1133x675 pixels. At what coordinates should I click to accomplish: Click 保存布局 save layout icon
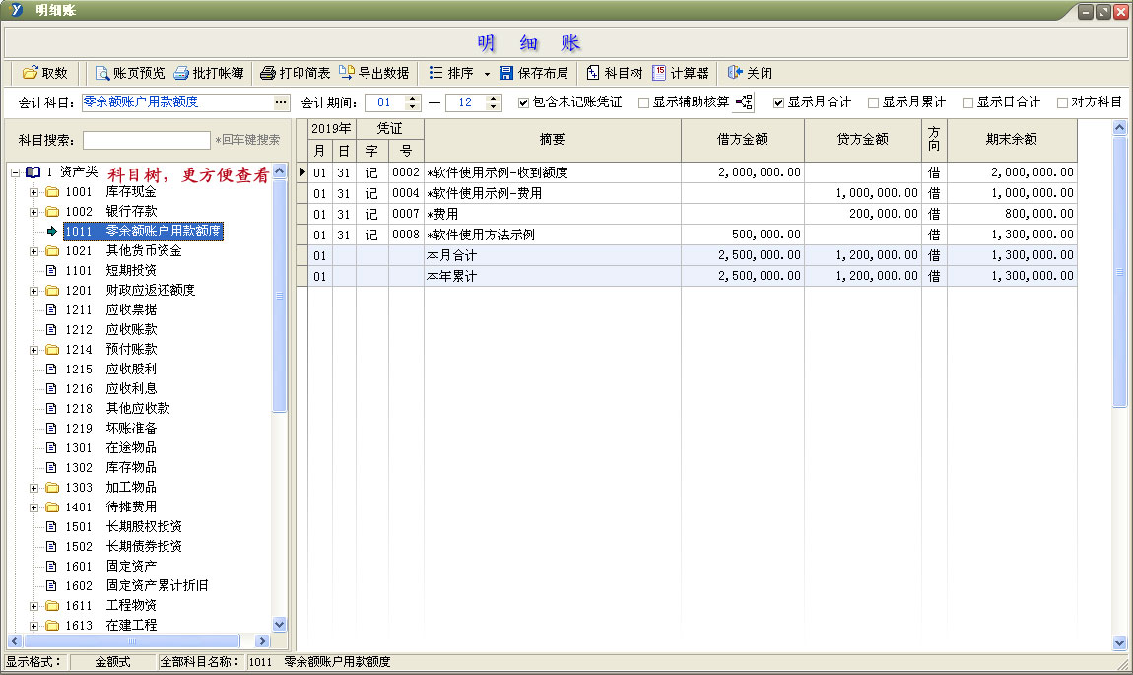[x=505, y=73]
